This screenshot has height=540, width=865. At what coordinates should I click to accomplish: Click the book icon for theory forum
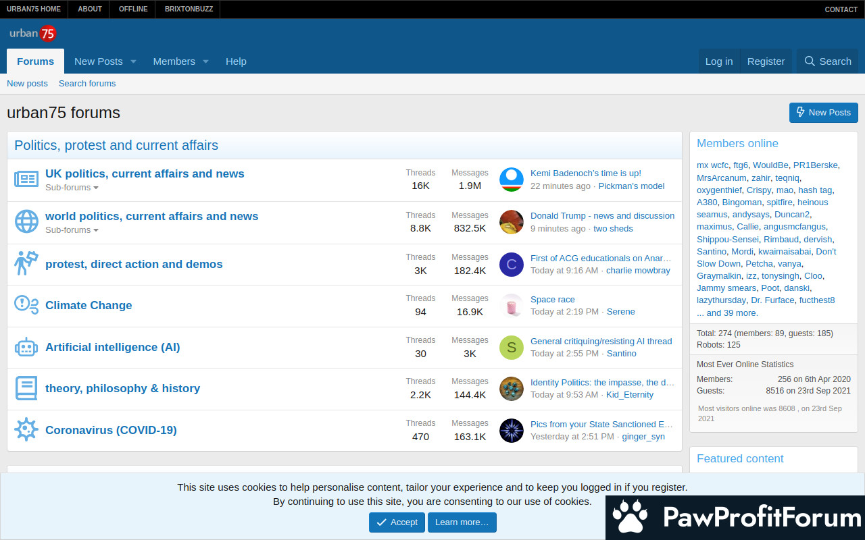tap(26, 388)
